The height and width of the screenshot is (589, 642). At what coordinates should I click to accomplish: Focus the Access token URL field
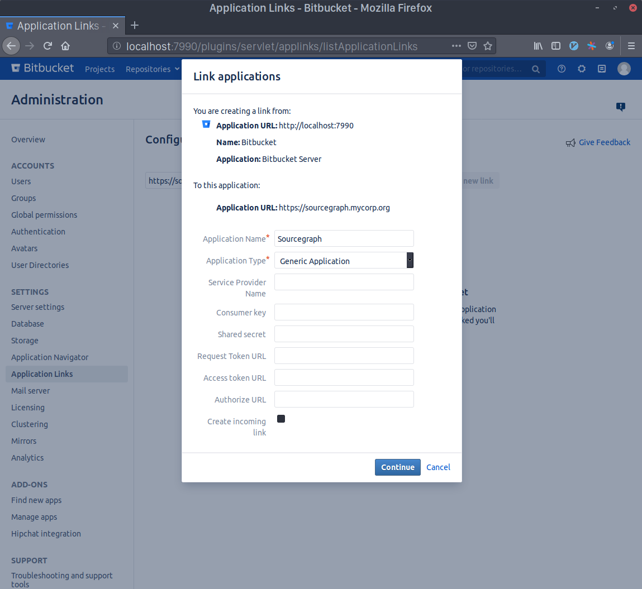pos(344,377)
